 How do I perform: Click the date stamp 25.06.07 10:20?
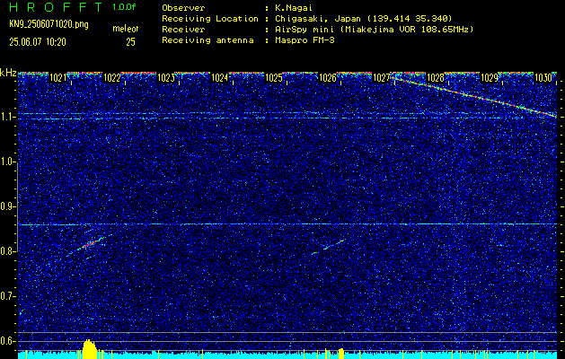38,42
